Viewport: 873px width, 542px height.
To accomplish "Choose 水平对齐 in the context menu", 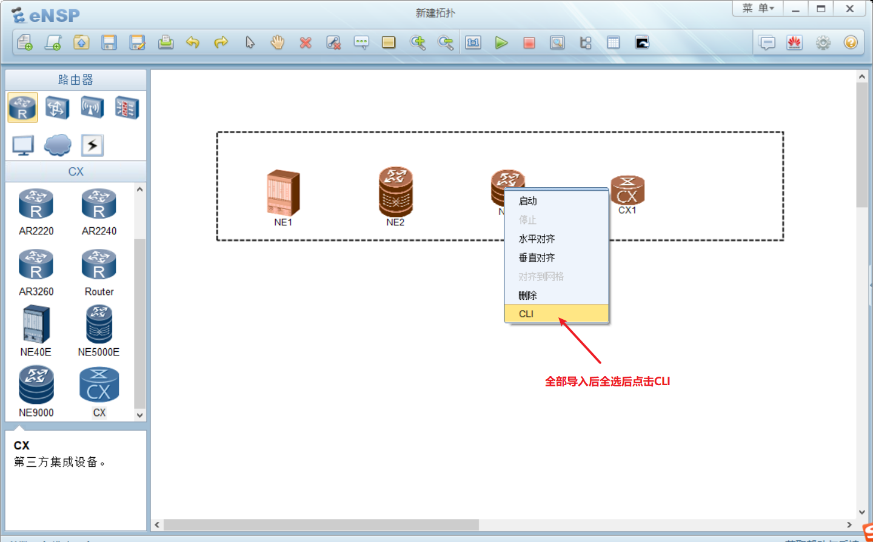I will pyautogui.click(x=557, y=239).
